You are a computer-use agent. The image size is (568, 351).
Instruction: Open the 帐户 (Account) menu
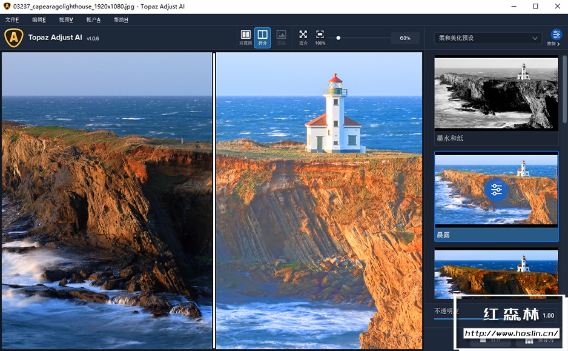[x=93, y=20]
